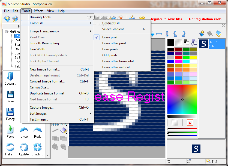Select the Every other pixel fill mode
The height and width of the screenshot is (166, 228).
[122, 43]
